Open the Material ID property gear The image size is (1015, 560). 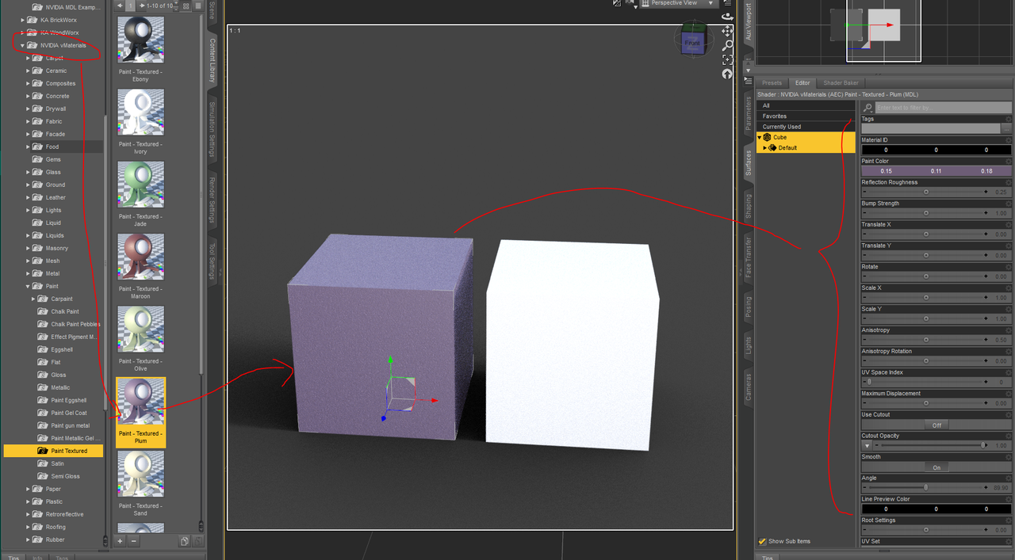point(1009,140)
